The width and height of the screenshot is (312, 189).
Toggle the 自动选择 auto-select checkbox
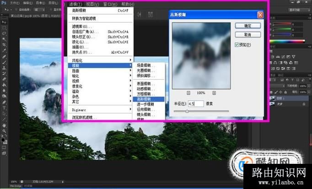16,10
